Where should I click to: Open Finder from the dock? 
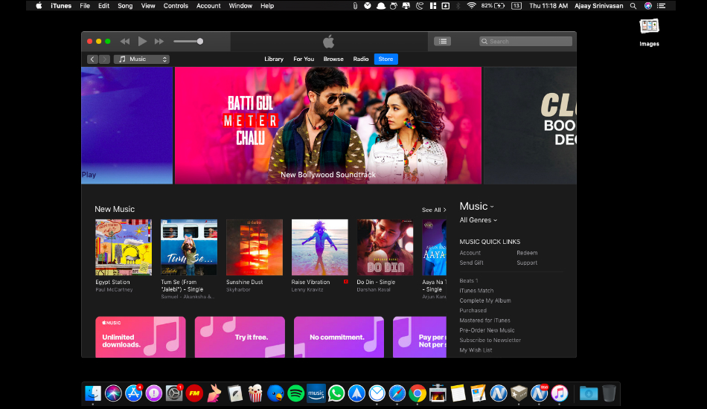[93, 393]
